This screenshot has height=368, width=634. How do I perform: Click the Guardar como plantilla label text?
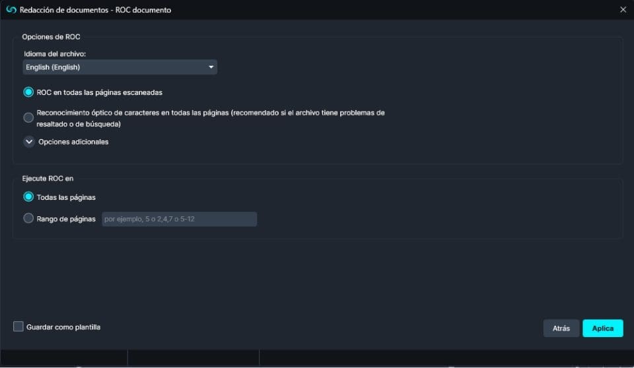pyautogui.click(x=63, y=327)
